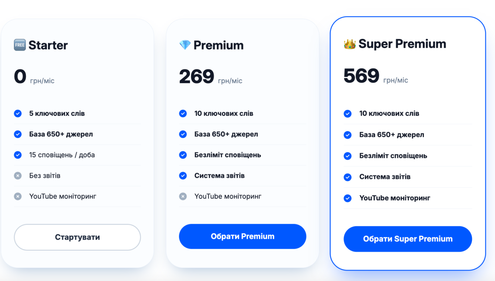Choose the 'Обрати Premium' button
Screen dimensions: 495x281
242,236
